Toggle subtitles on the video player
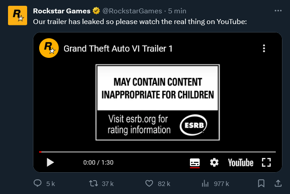This screenshot has height=194, width=290. tap(195, 162)
